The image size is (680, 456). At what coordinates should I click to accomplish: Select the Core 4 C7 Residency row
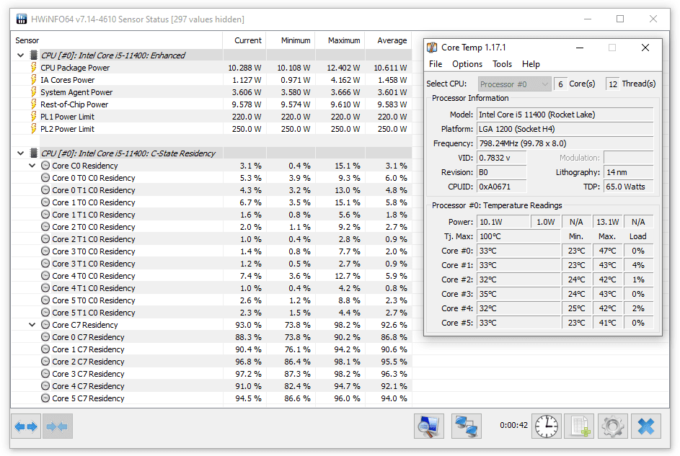coord(211,386)
